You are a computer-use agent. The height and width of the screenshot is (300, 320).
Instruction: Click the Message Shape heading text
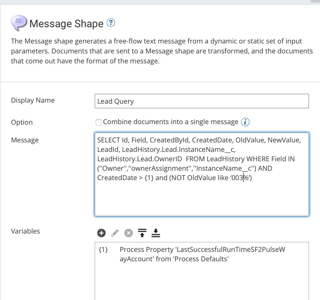pos(66,24)
